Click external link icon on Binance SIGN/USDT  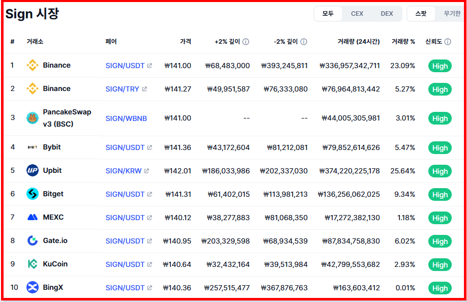click(150, 66)
